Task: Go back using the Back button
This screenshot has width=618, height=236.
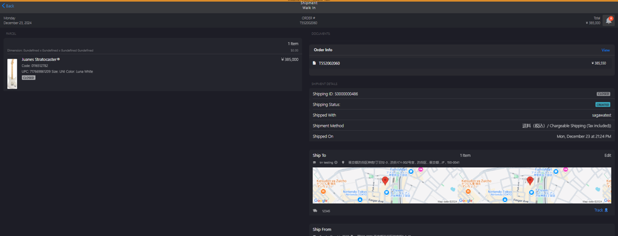Action: click(x=8, y=6)
